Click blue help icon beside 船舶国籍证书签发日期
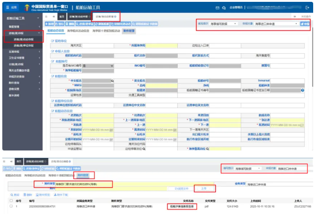The width and height of the screenshot is (315, 217). pos(303,90)
